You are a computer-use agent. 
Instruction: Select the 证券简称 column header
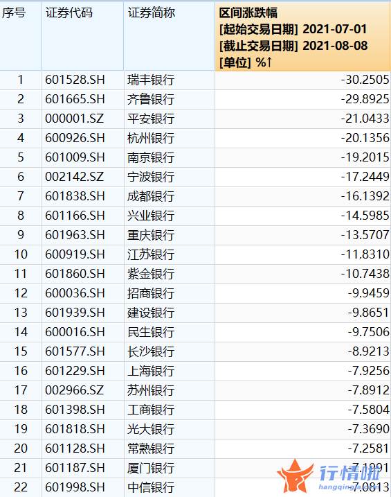tap(170, 37)
